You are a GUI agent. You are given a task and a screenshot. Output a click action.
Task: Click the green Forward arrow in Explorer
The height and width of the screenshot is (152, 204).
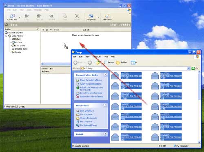(x=90, y=62)
